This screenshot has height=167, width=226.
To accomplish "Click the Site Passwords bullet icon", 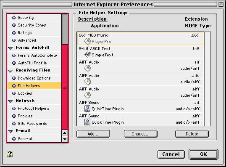I will [x=14, y=124].
